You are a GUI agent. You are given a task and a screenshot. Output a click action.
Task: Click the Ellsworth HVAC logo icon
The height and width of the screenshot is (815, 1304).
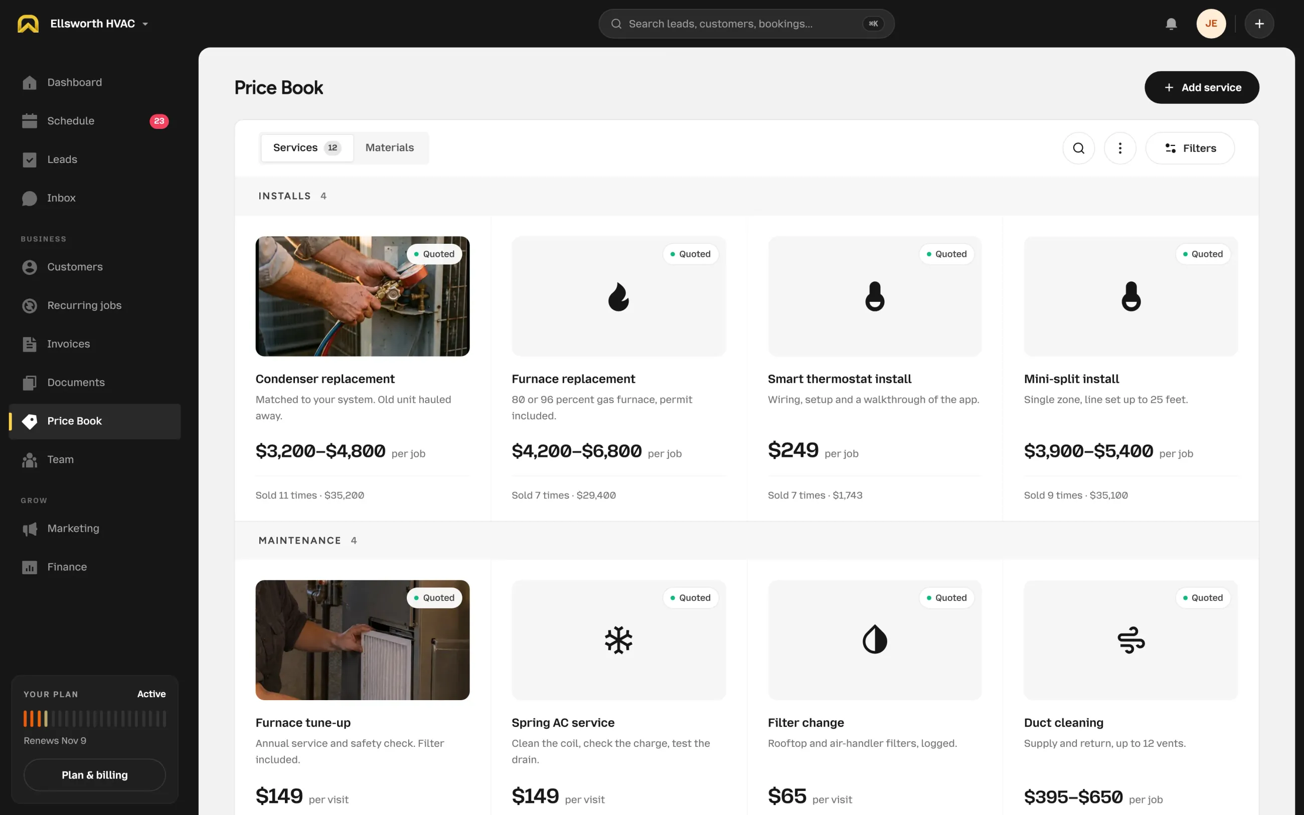click(x=28, y=24)
